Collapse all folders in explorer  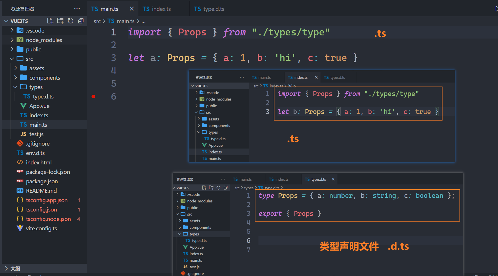(81, 21)
